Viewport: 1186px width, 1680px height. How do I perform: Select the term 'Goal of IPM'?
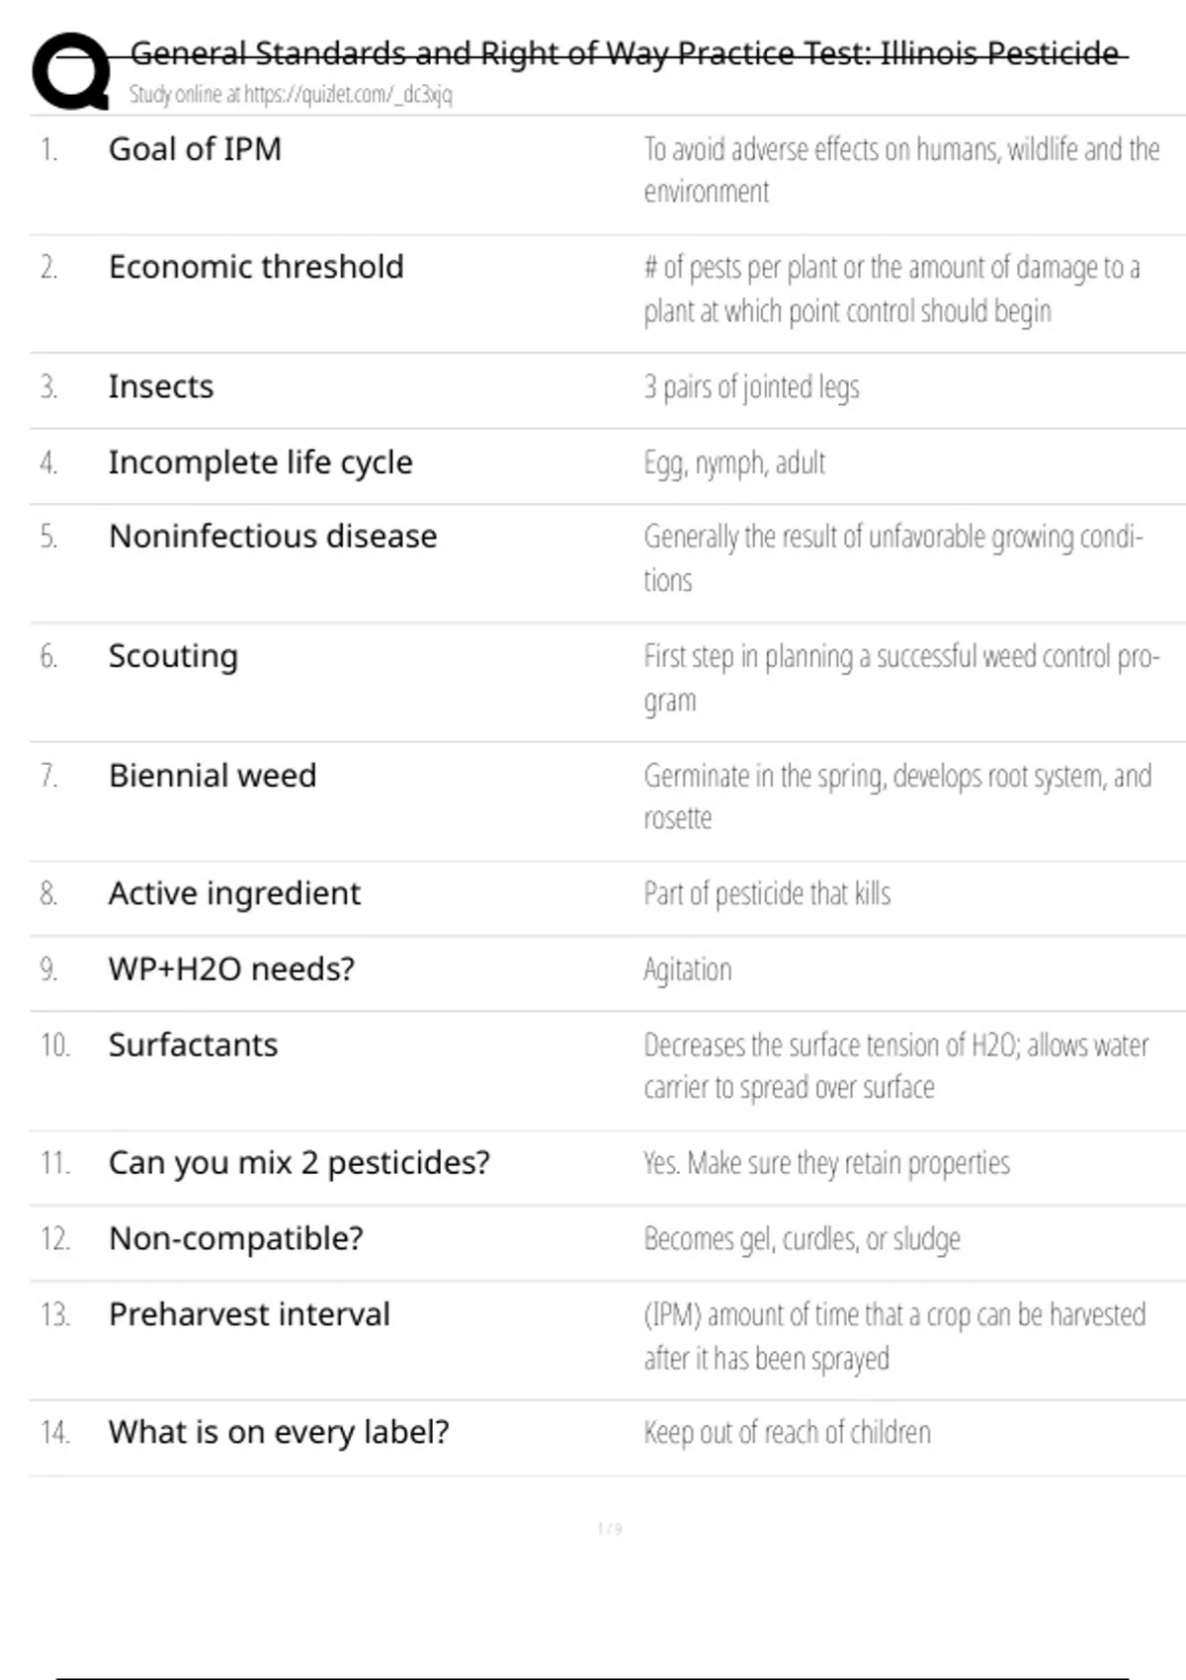[195, 149]
